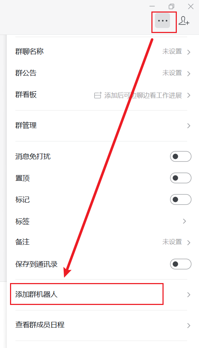Image resolution: width=199 pixels, height=348 pixels.
Task: Toggle the 标记 switch
Action: point(181,199)
